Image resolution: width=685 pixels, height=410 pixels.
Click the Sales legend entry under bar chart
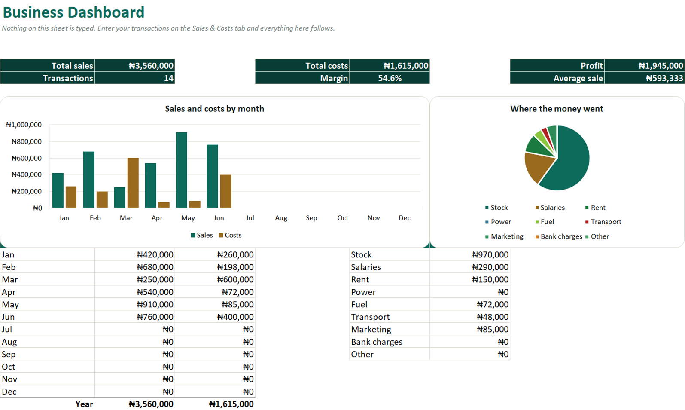coord(202,235)
